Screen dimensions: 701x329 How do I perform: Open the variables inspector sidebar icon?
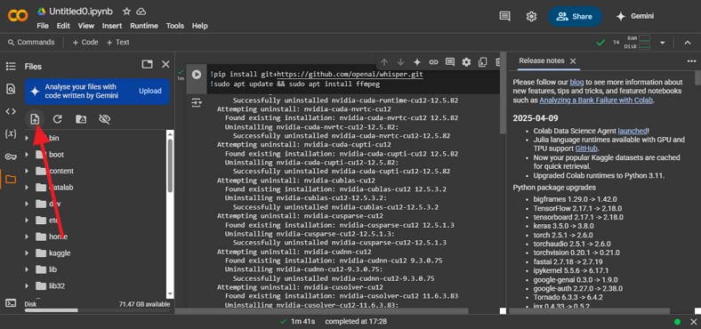11,133
